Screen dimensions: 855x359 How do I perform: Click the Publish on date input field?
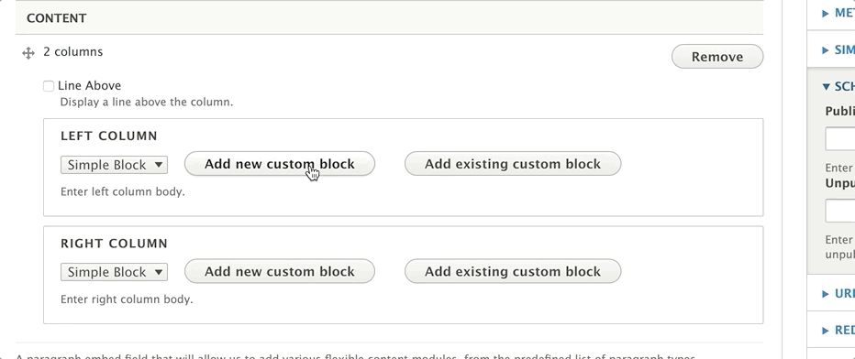click(840, 138)
